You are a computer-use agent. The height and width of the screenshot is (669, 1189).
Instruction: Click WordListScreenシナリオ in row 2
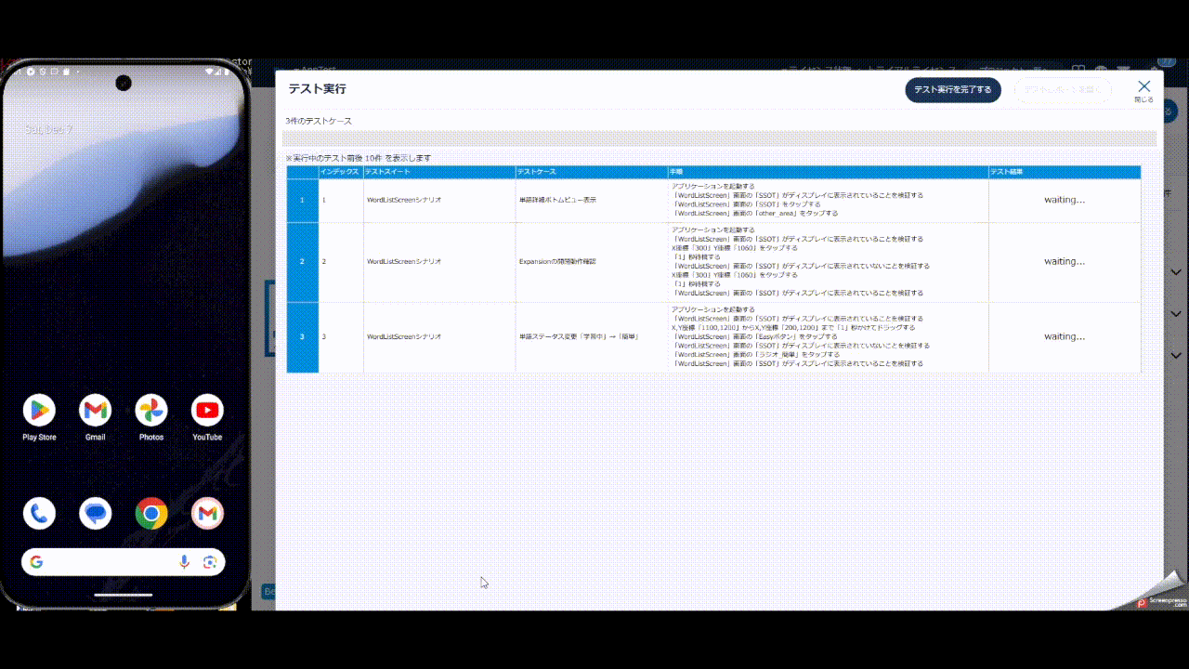tap(404, 262)
